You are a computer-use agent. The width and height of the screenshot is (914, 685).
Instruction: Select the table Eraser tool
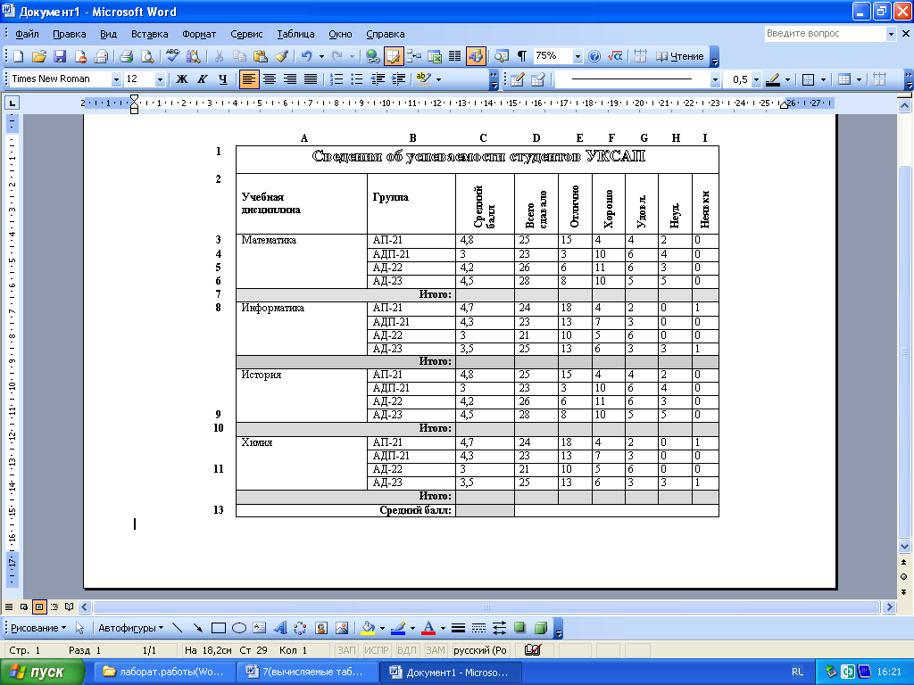click(538, 79)
